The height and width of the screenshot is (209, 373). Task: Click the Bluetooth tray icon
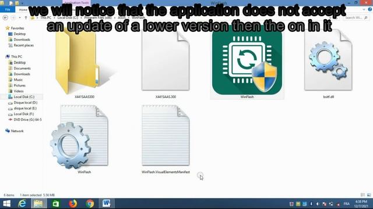(x=311, y=204)
